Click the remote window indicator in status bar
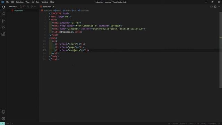 2,124
